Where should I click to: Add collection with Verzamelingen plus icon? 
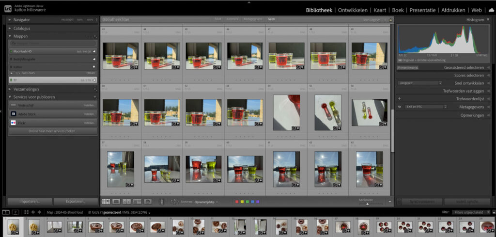point(95,89)
